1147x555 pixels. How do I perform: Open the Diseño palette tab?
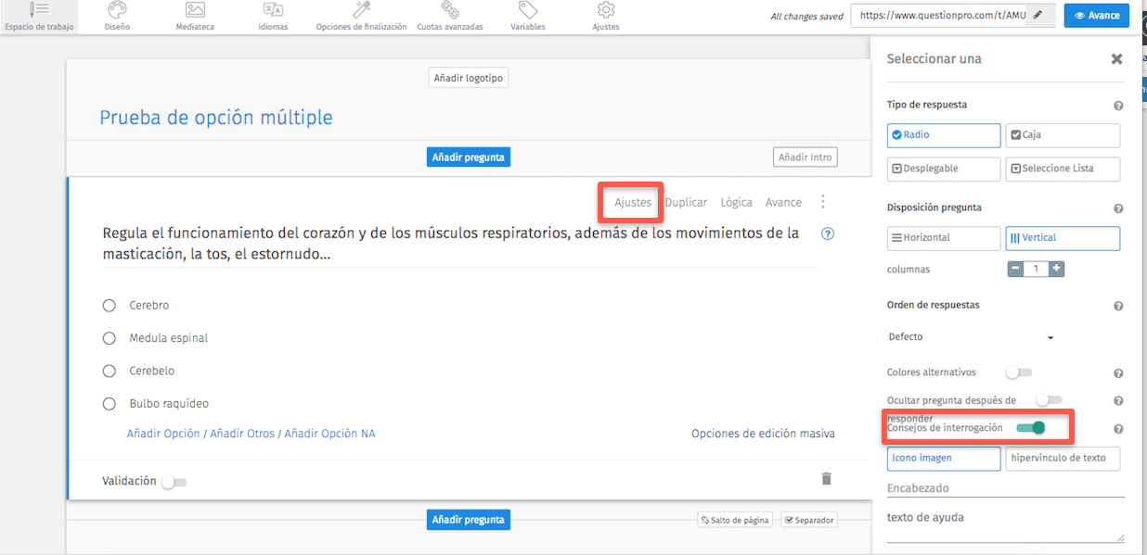(117, 17)
